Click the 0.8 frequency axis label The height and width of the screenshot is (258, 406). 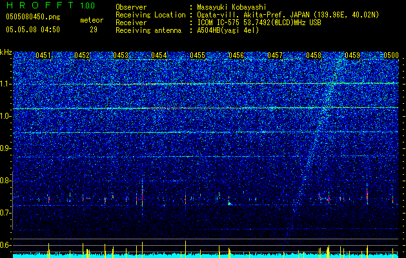(x=5, y=181)
